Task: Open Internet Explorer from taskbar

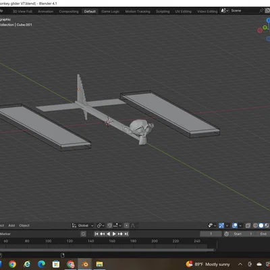Action: pos(27,264)
